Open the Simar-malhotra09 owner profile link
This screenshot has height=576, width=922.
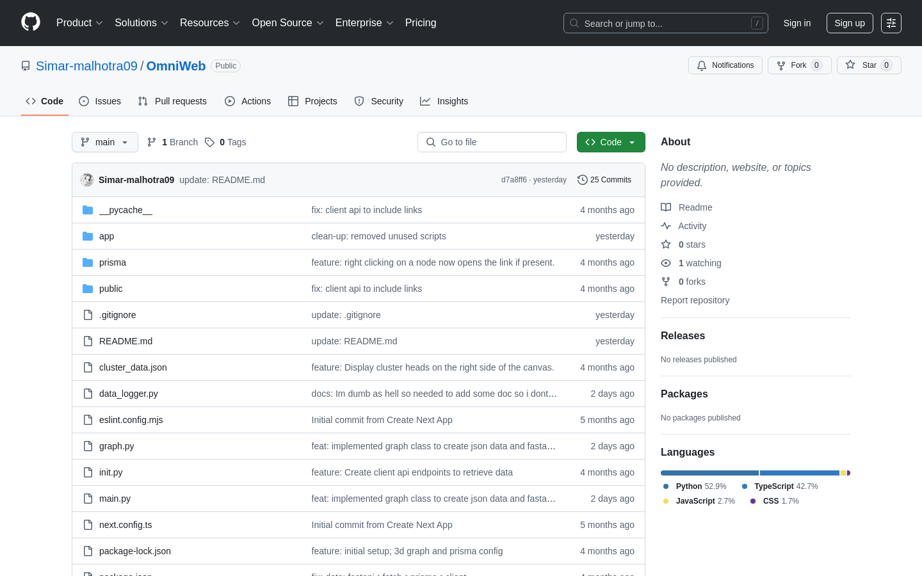point(86,66)
